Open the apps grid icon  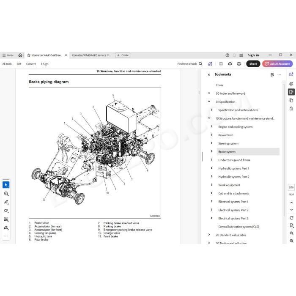point(241,55)
